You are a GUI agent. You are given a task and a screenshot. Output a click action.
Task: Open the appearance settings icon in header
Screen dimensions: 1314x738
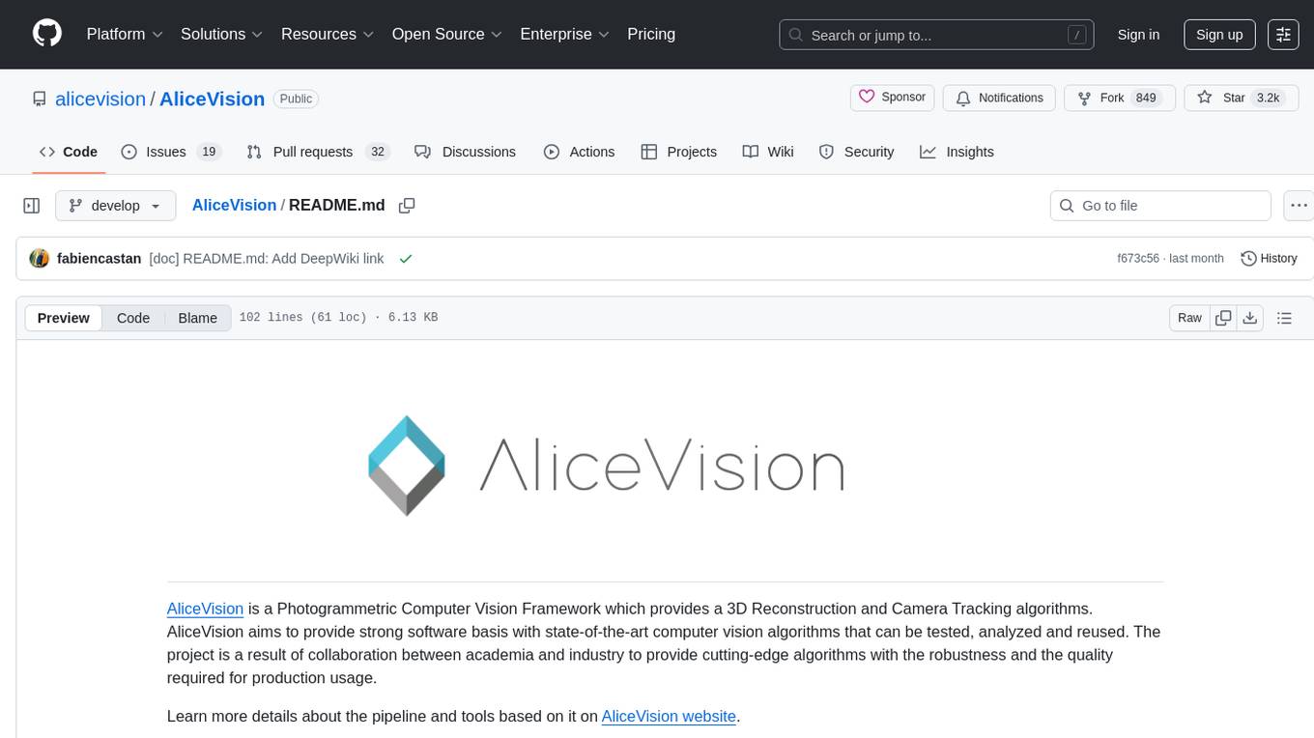pyautogui.click(x=1283, y=35)
